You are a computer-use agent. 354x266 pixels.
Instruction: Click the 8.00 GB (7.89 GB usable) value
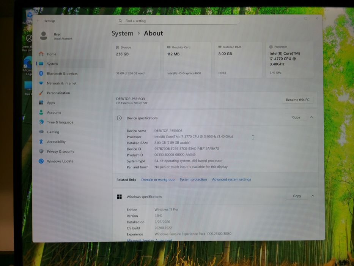click(172, 143)
